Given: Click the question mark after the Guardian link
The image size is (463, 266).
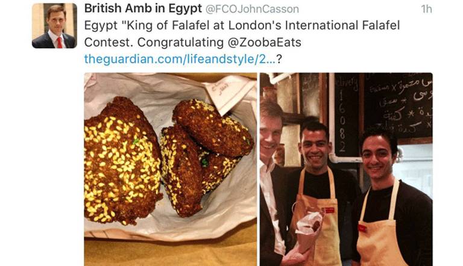Looking at the screenshot, I should (x=279, y=59).
